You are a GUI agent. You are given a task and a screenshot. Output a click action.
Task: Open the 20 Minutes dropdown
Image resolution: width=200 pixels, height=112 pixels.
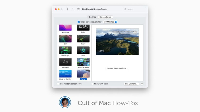110,22
